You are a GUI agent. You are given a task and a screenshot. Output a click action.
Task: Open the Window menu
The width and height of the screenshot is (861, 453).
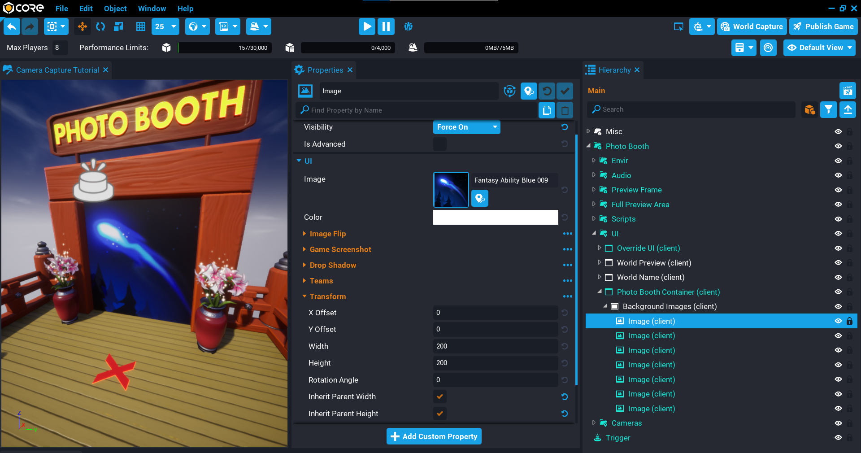(x=152, y=9)
